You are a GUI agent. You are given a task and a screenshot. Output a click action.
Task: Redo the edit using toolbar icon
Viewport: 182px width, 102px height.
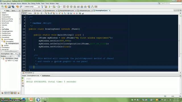tap(21, 7)
